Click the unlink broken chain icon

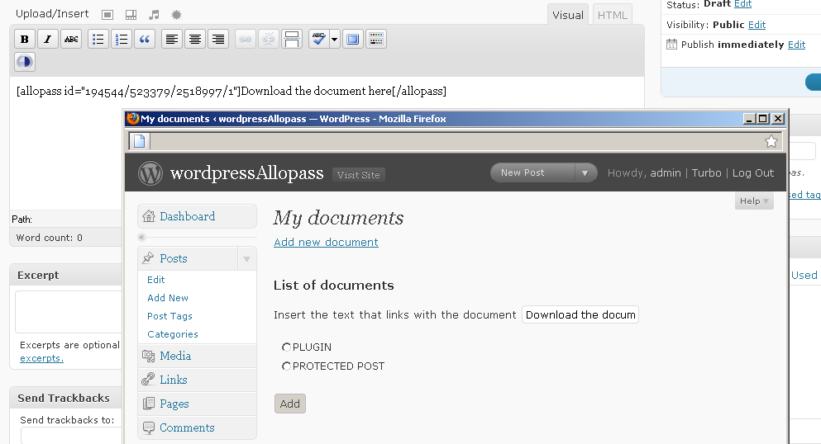click(x=268, y=39)
